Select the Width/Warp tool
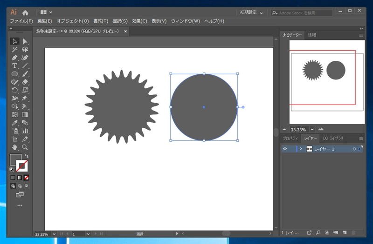 [x=15, y=98]
